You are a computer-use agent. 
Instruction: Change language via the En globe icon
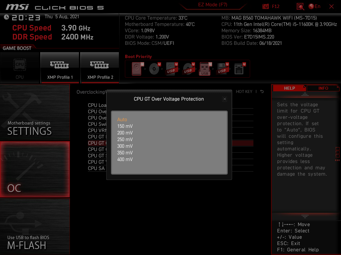(314, 7)
